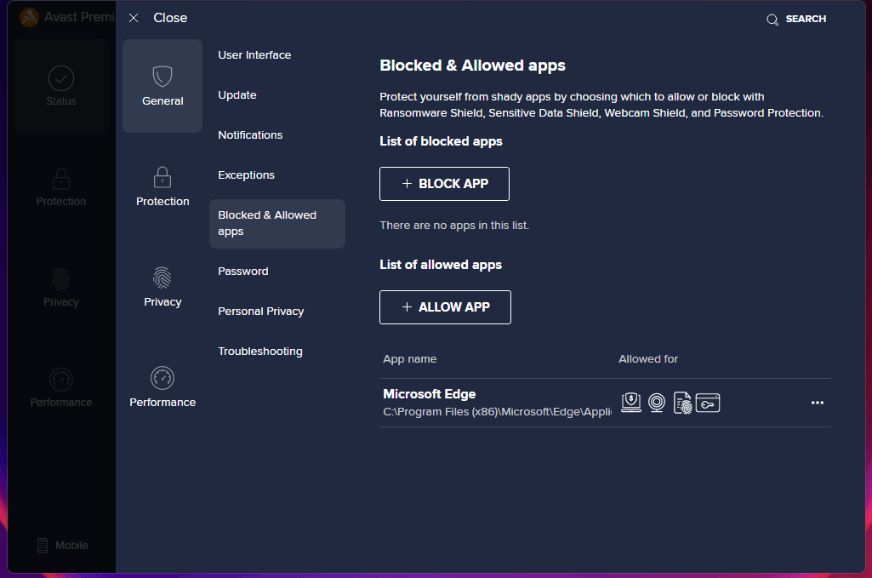
Task: Open the Notifications settings page
Action: coord(250,135)
